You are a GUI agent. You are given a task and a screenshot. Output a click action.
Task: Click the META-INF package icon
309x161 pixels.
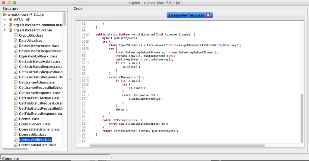(x=10, y=20)
